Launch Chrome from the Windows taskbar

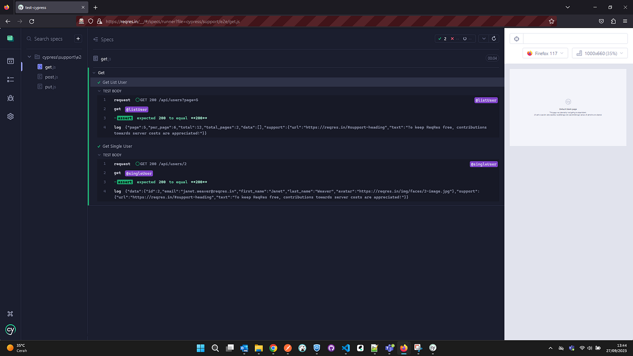273,348
